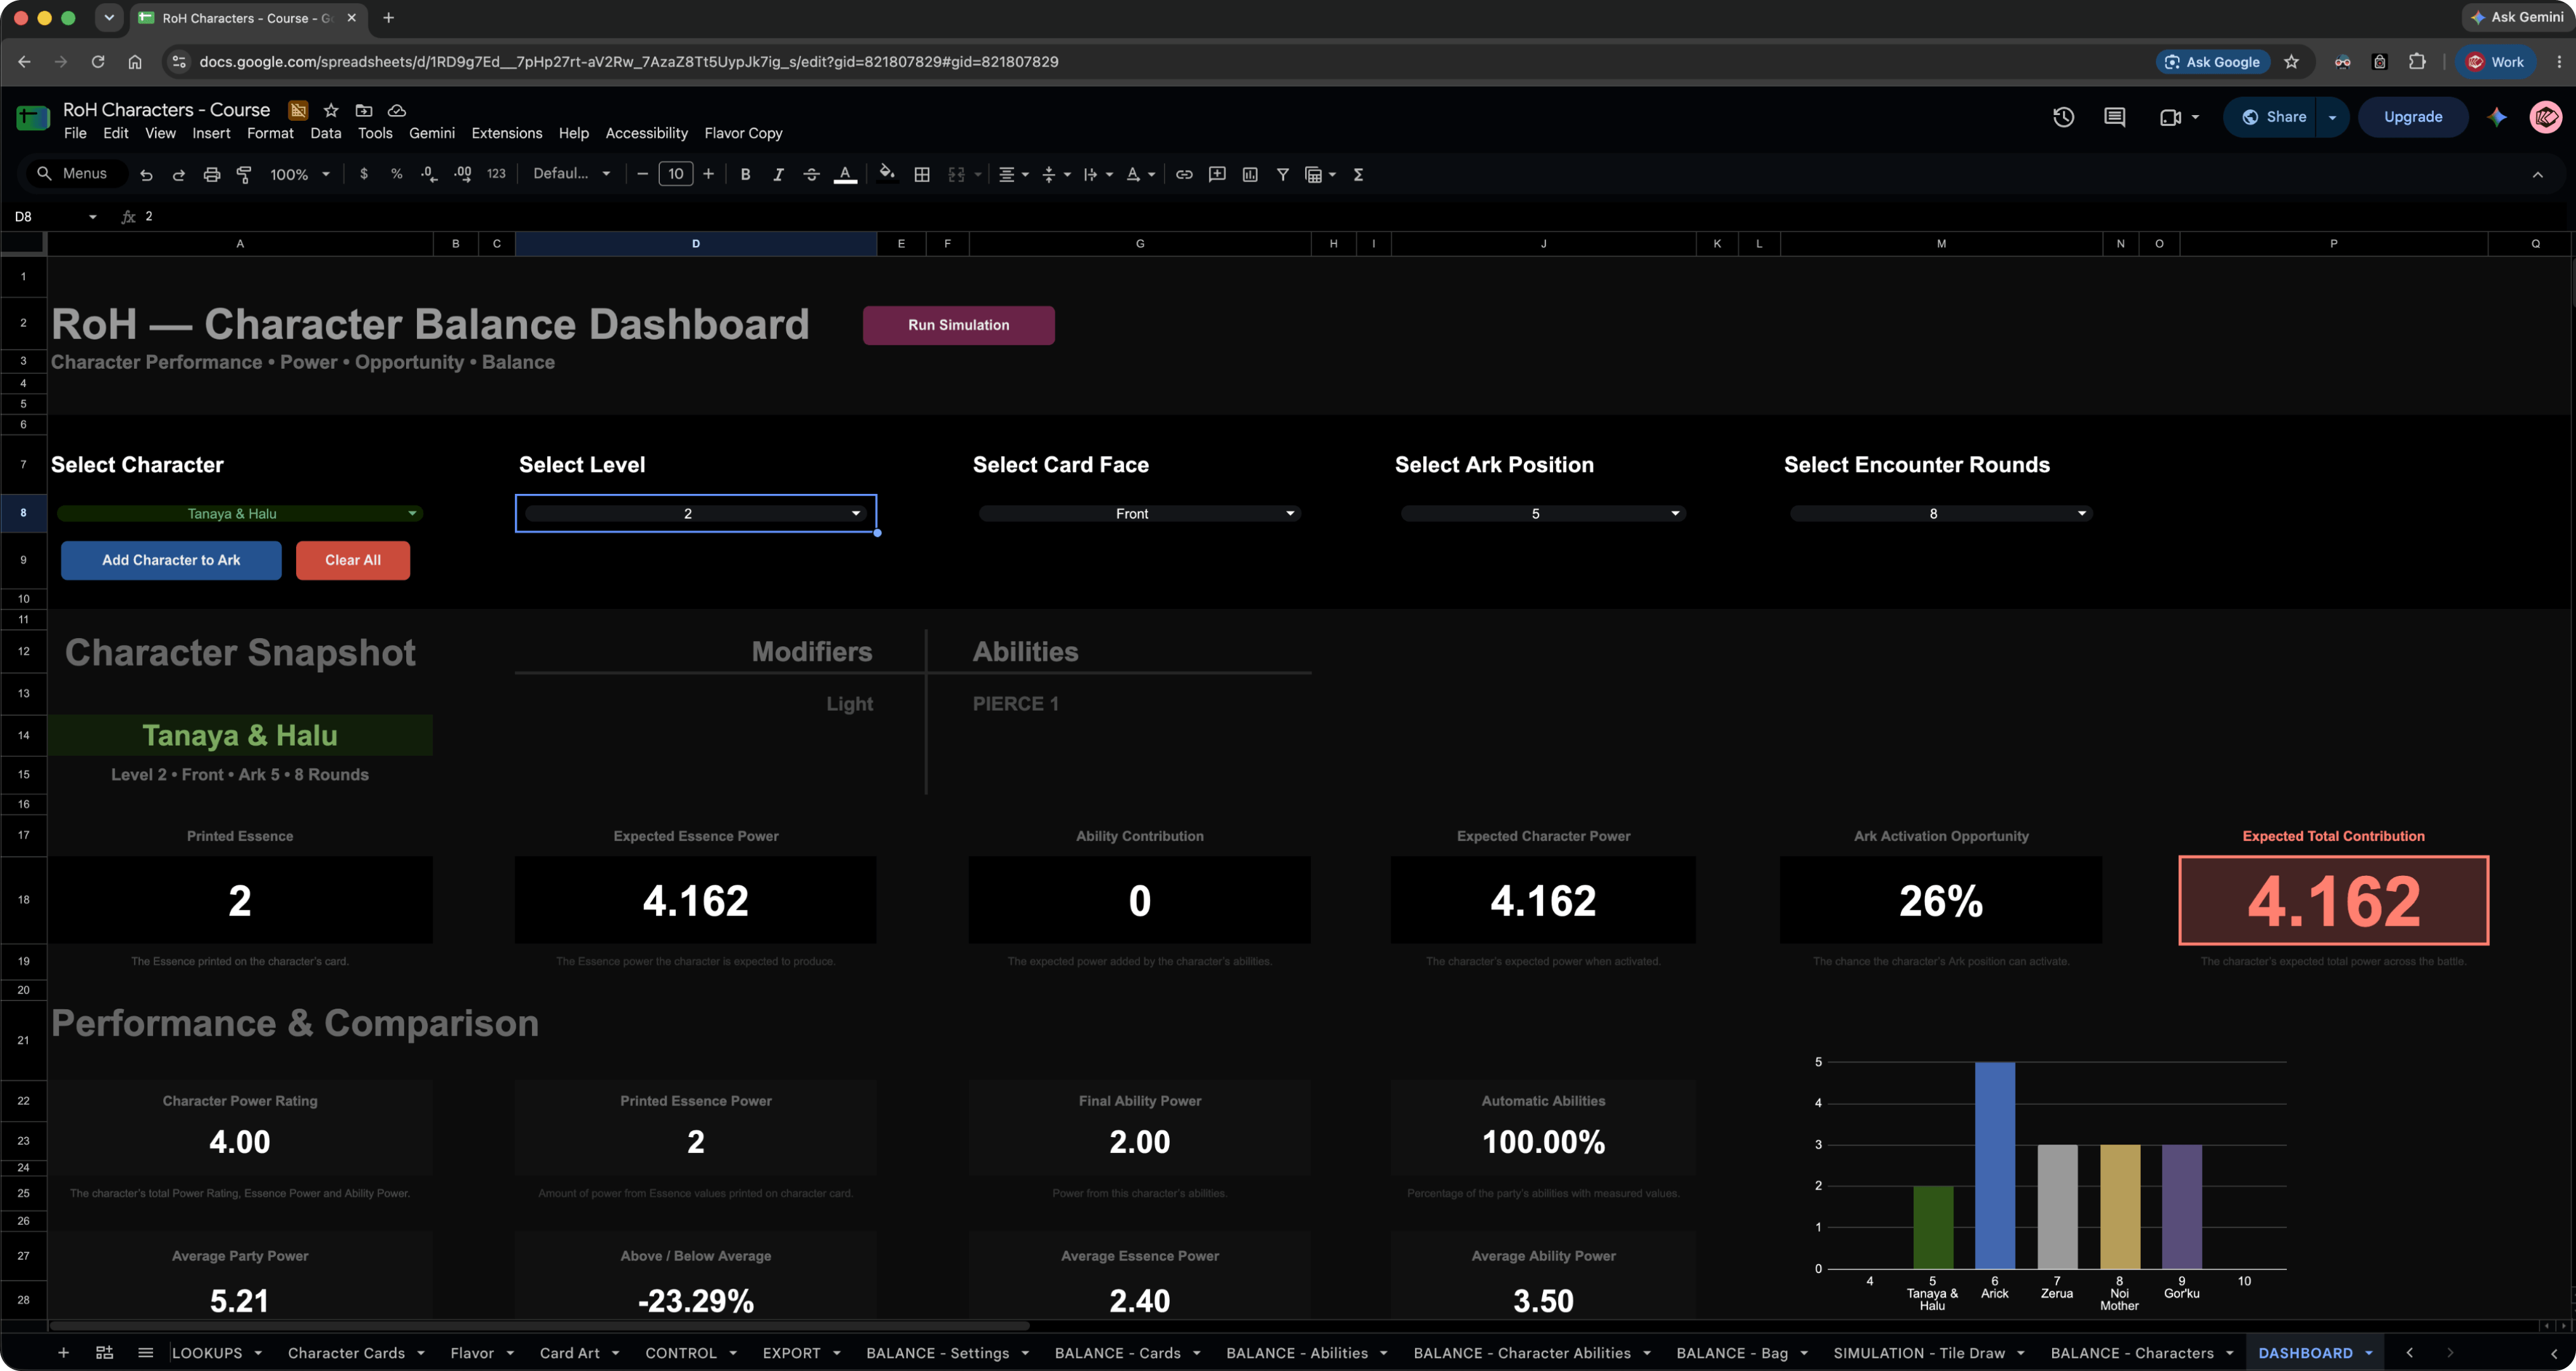Viewport: 2576px width, 1371px height.
Task: Select the Paint format tool
Action: [x=244, y=174]
